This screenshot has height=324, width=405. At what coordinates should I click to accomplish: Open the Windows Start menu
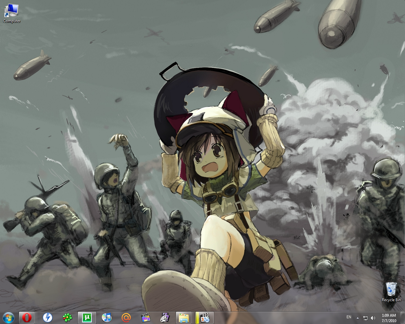click(9, 317)
